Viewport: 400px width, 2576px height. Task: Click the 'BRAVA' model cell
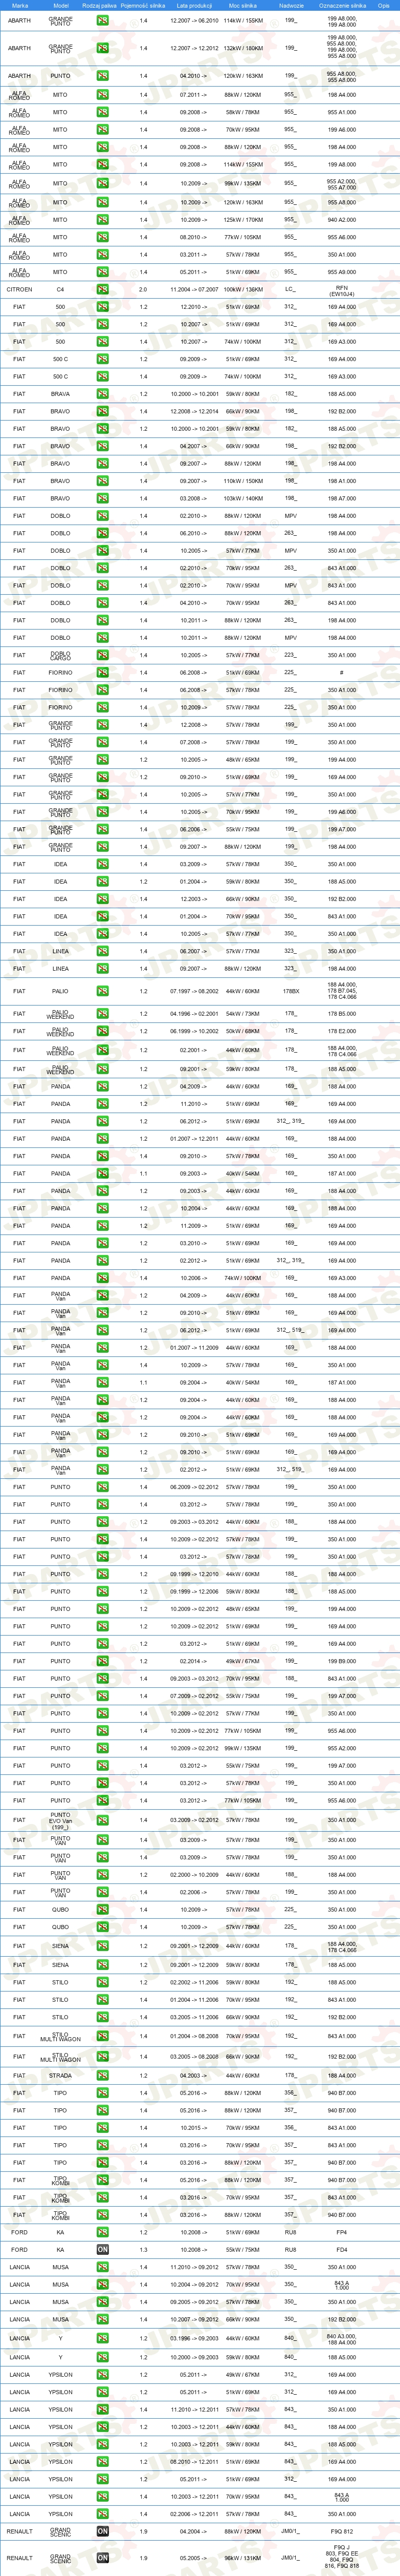click(x=61, y=394)
